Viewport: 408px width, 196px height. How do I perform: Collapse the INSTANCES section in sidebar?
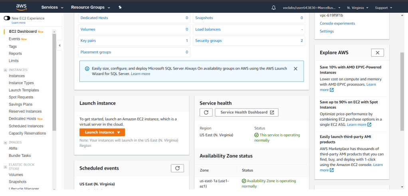pyautogui.click(x=5, y=70)
